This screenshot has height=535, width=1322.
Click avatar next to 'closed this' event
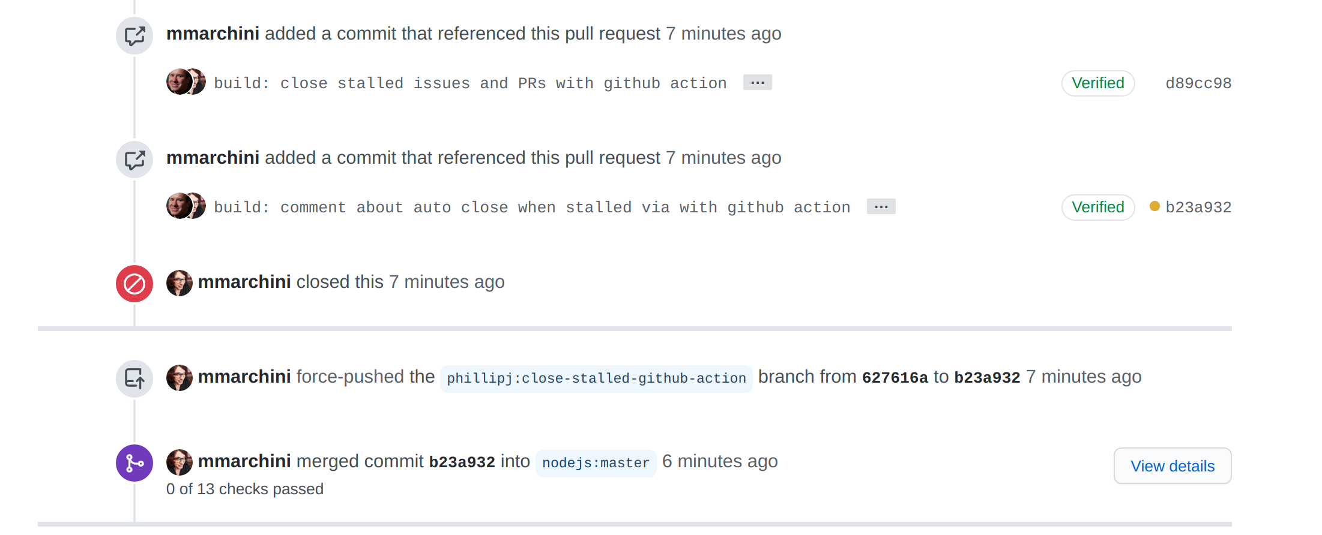coord(179,282)
